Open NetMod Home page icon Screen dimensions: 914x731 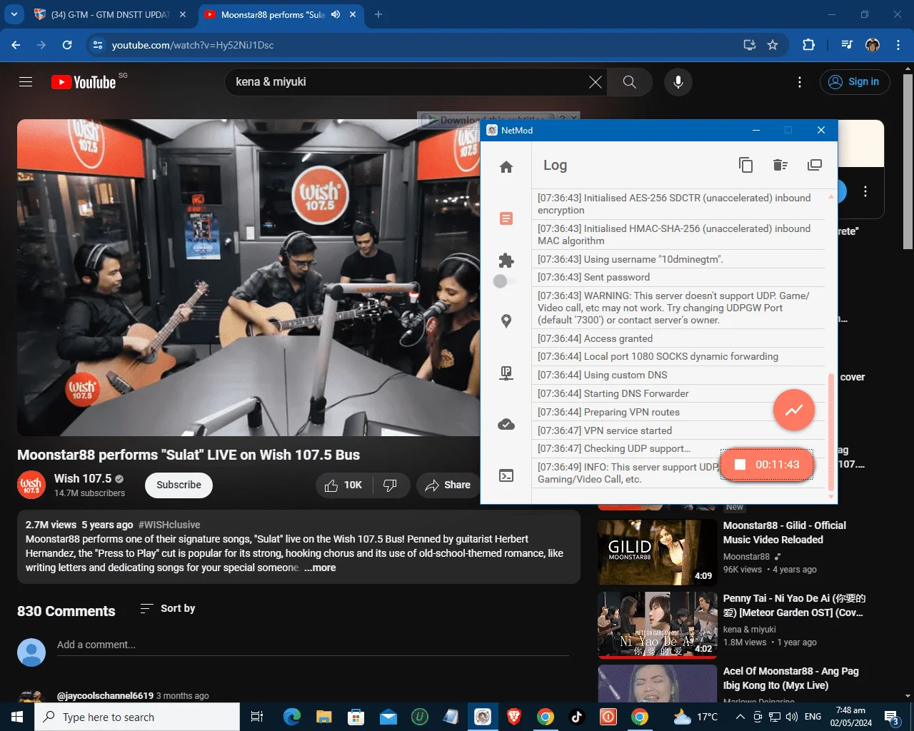pyautogui.click(x=506, y=167)
